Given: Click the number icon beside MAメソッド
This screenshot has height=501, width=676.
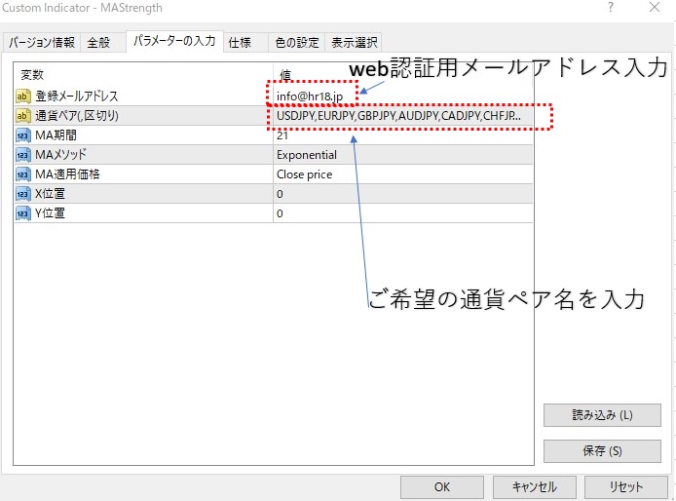Looking at the screenshot, I should (x=22, y=154).
